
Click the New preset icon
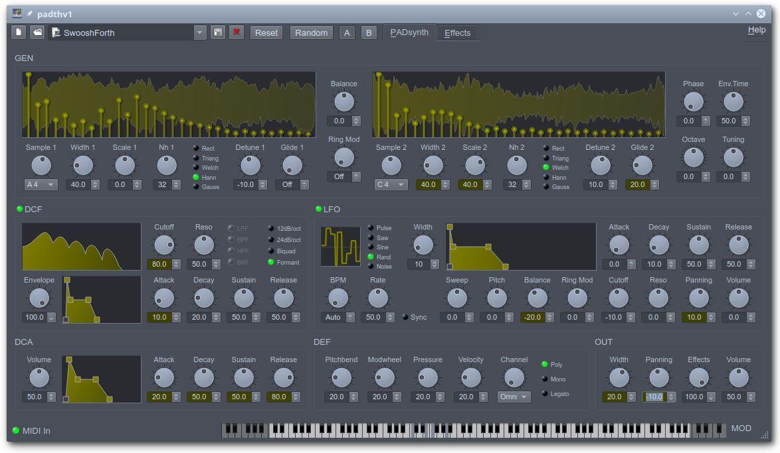click(19, 32)
